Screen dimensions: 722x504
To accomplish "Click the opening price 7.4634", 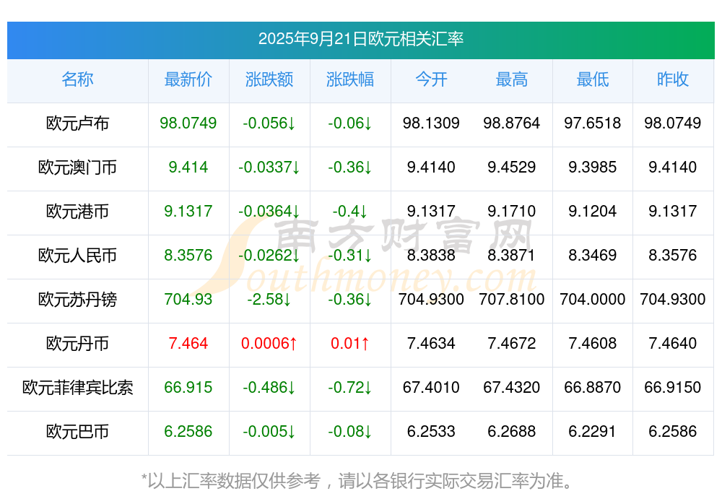I will tap(431, 344).
